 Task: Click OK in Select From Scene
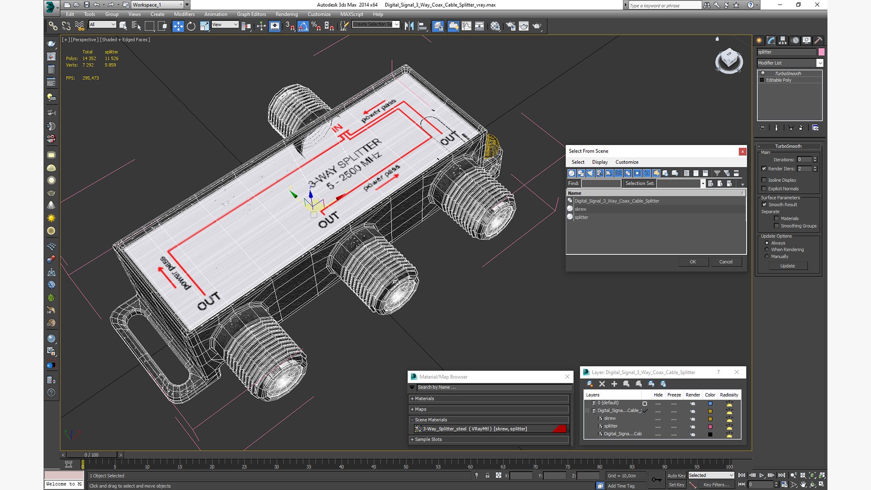coord(693,262)
